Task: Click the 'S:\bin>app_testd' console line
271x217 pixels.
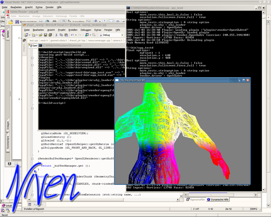Action: [x=140, y=47]
